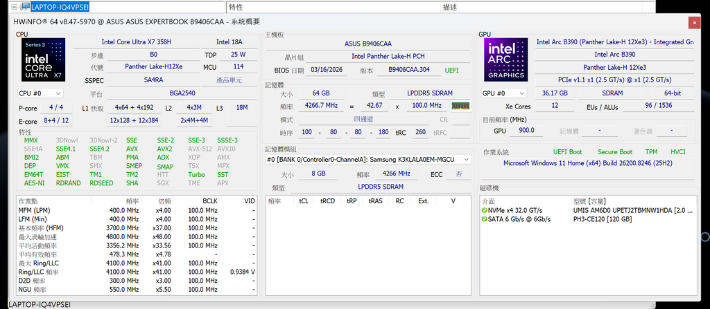Click the VID column header

(239, 201)
